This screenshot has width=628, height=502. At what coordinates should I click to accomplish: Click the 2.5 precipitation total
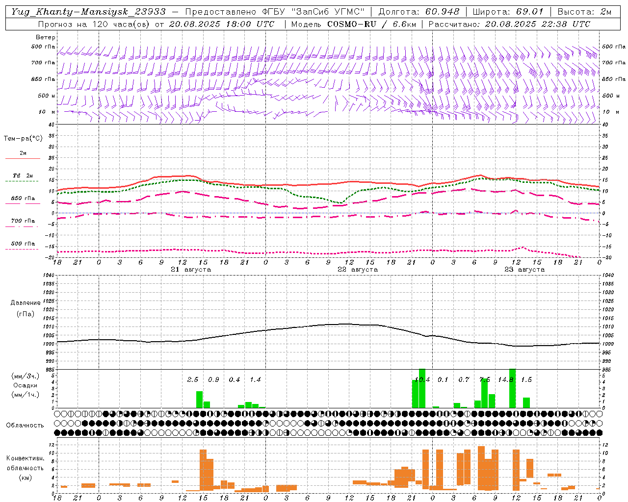(x=193, y=379)
